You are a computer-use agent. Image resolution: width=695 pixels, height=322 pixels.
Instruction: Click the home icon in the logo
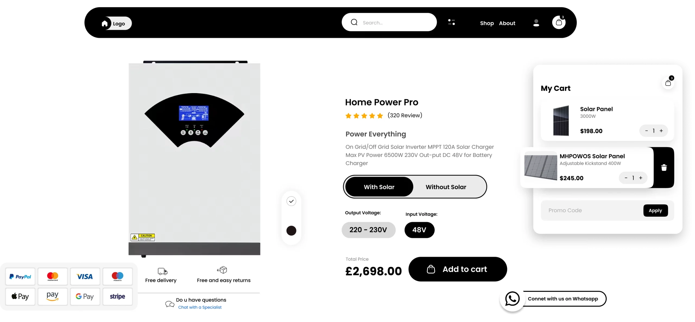(x=105, y=24)
